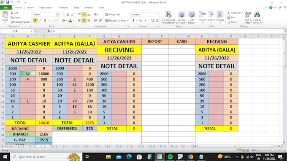Open the font size dropdown
The height and width of the screenshot is (161, 287).
64,14
